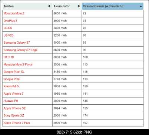Click the Telefon column header label

(9, 6)
